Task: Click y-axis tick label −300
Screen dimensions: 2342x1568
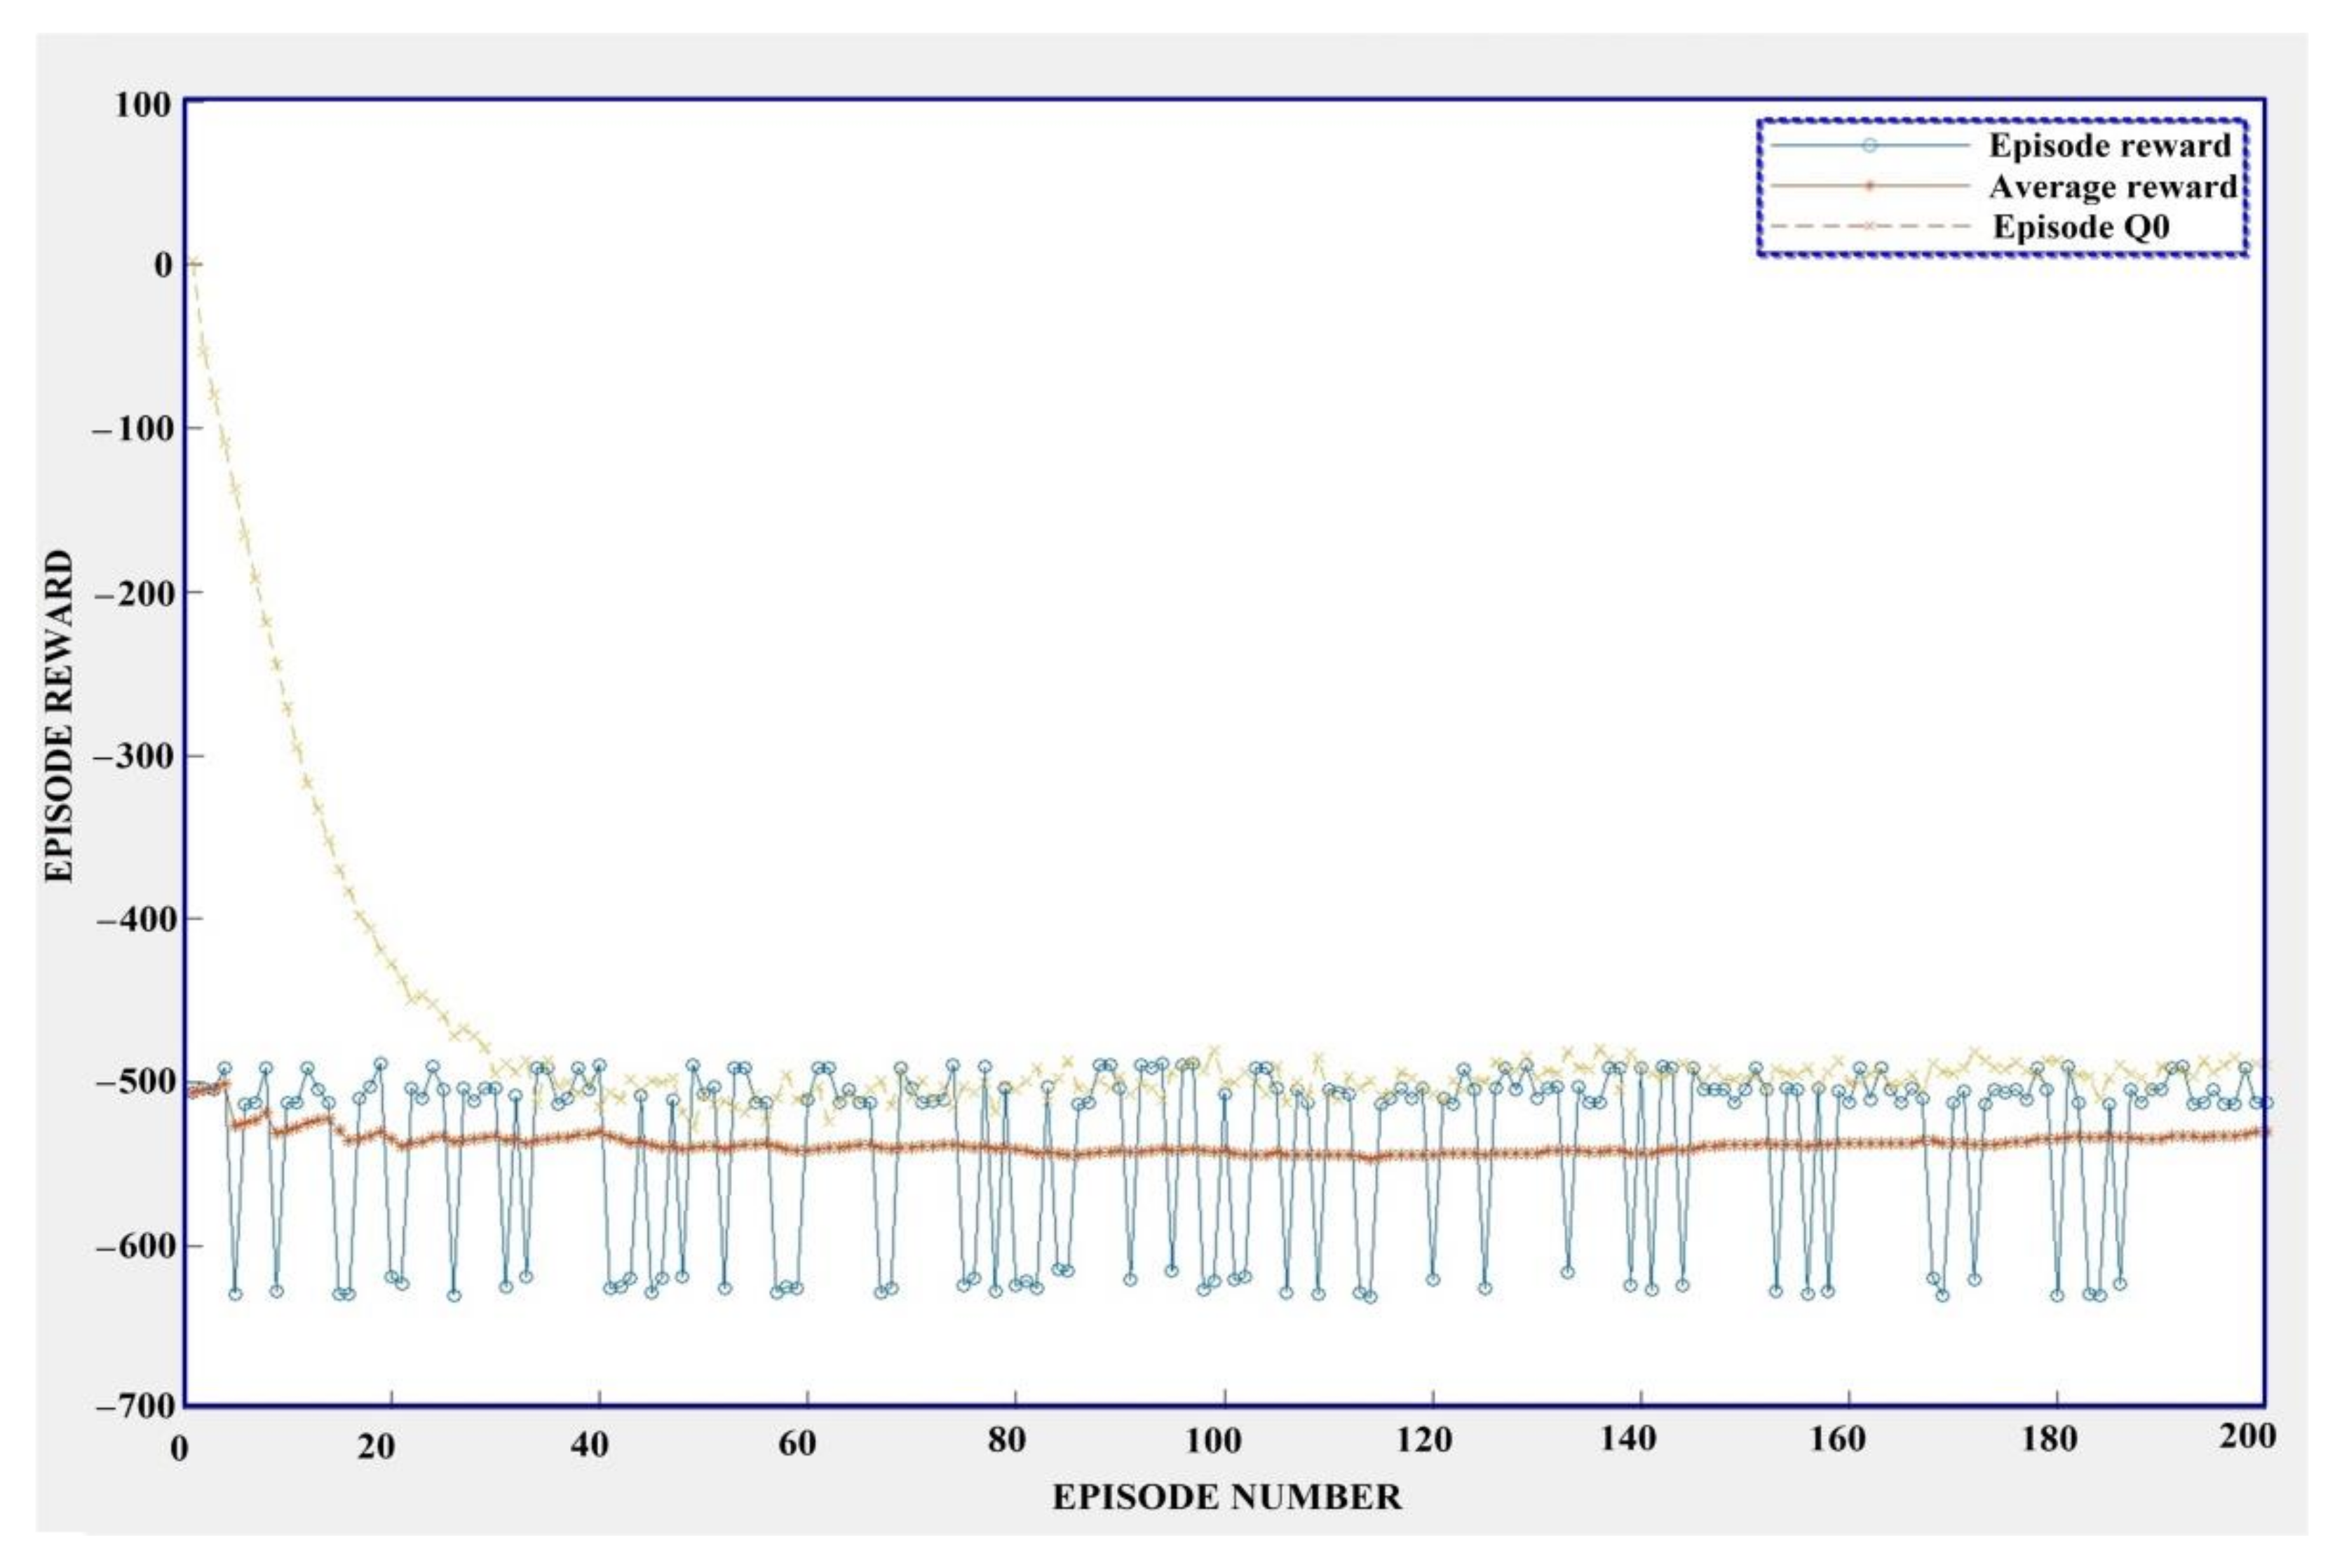Action: click(132, 756)
